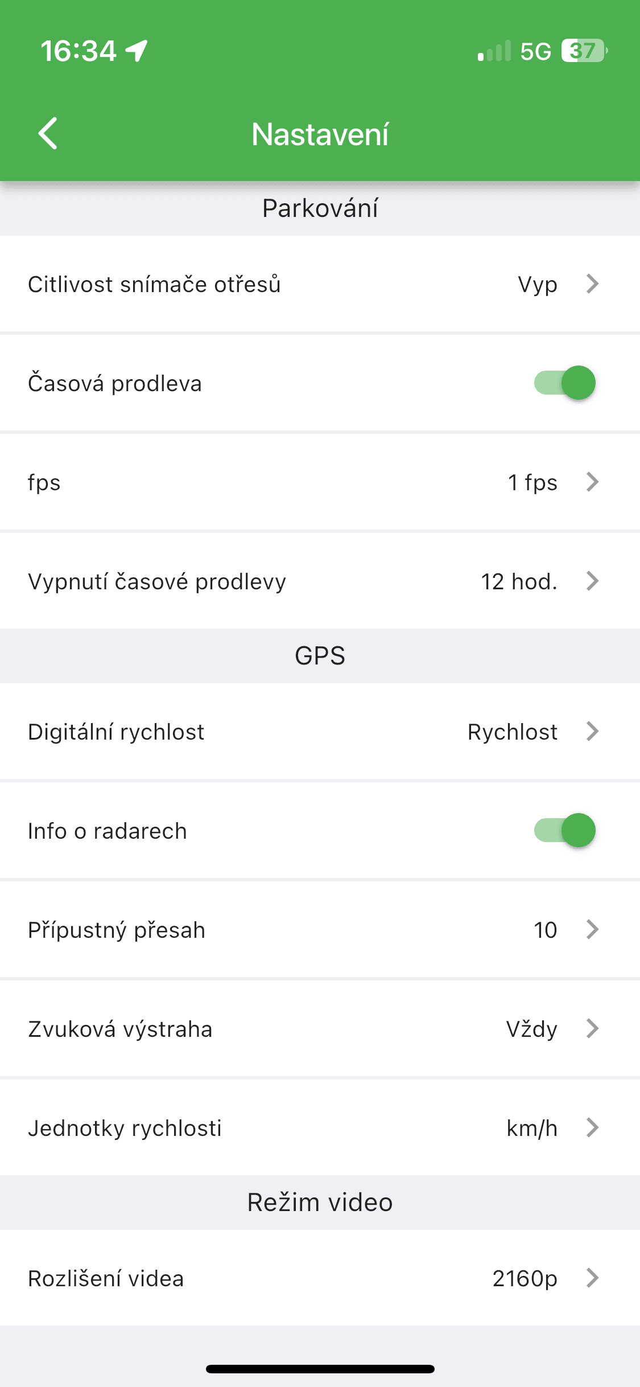The width and height of the screenshot is (640, 1387).
Task: Open Přípustný přesah chevron
Action: click(592, 929)
